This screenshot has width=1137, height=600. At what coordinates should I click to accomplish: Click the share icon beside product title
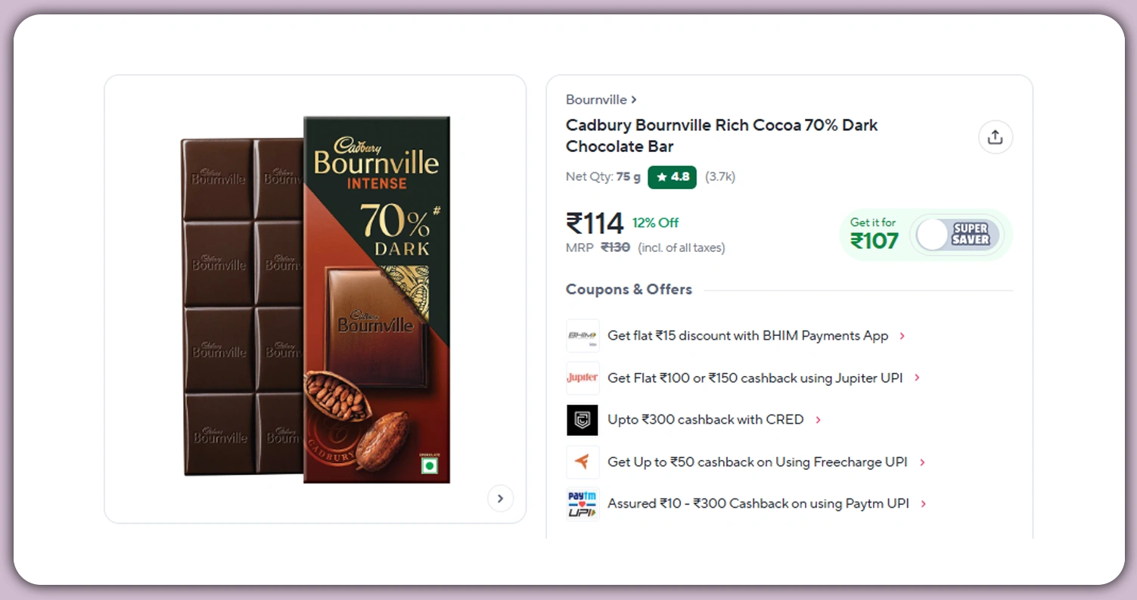pyautogui.click(x=995, y=137)
